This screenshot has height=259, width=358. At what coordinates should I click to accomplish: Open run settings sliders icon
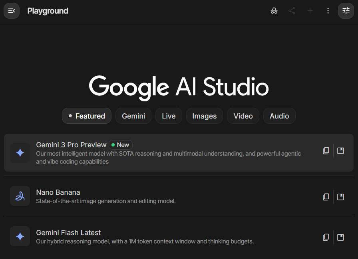click(346, 11)
